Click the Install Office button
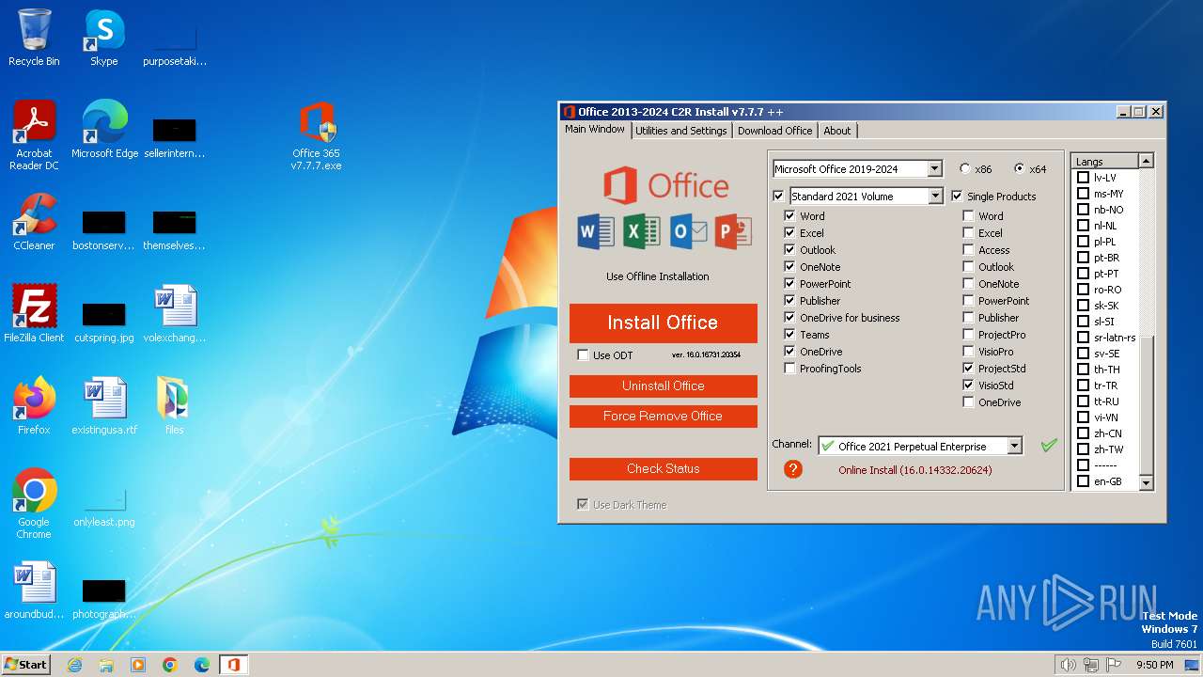The image size is (1203, 677). (664, 323)
